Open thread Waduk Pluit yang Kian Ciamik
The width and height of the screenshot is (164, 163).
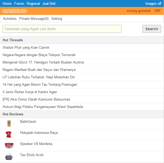26,47
